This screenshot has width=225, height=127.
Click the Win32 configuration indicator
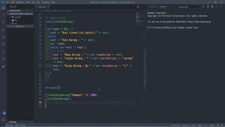[212, 125]
